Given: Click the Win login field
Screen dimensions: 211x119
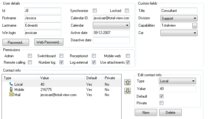Looking at the screenshot, I should [43, 33].
